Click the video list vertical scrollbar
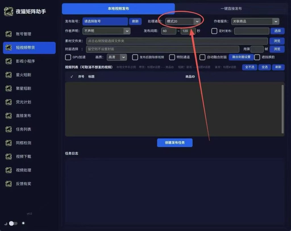Image resolution: width=291 pixels, height=231 pixels. 282,109
